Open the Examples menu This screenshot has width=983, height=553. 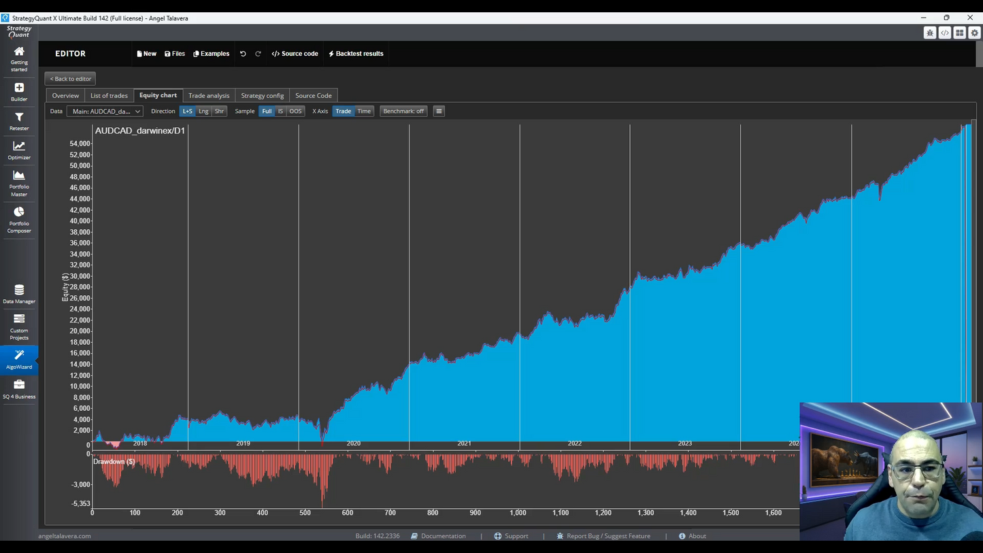211,54
